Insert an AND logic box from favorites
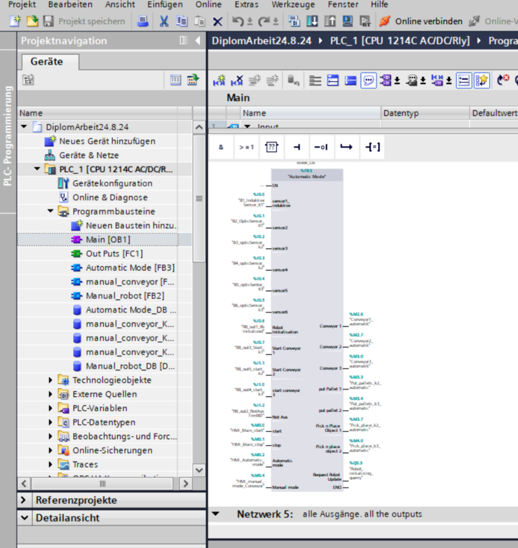 tap(221, 148)
